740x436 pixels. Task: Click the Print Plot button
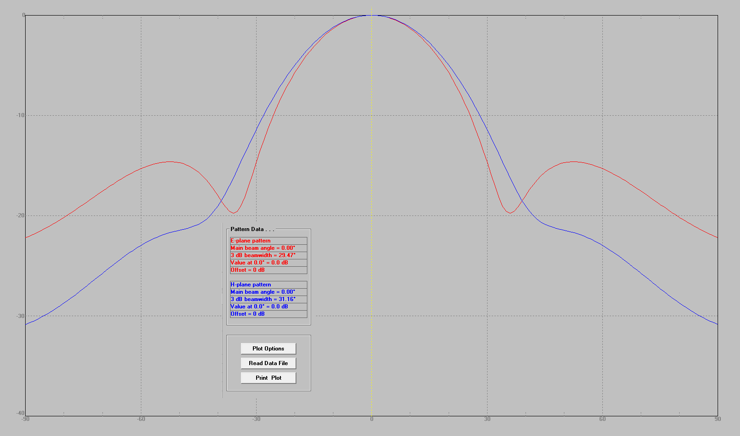[x=268, y=377]
